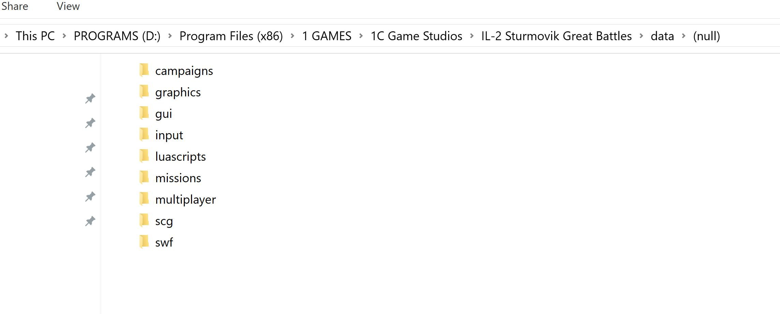Open the Share ribbon tab

click(x=15, y=6)
